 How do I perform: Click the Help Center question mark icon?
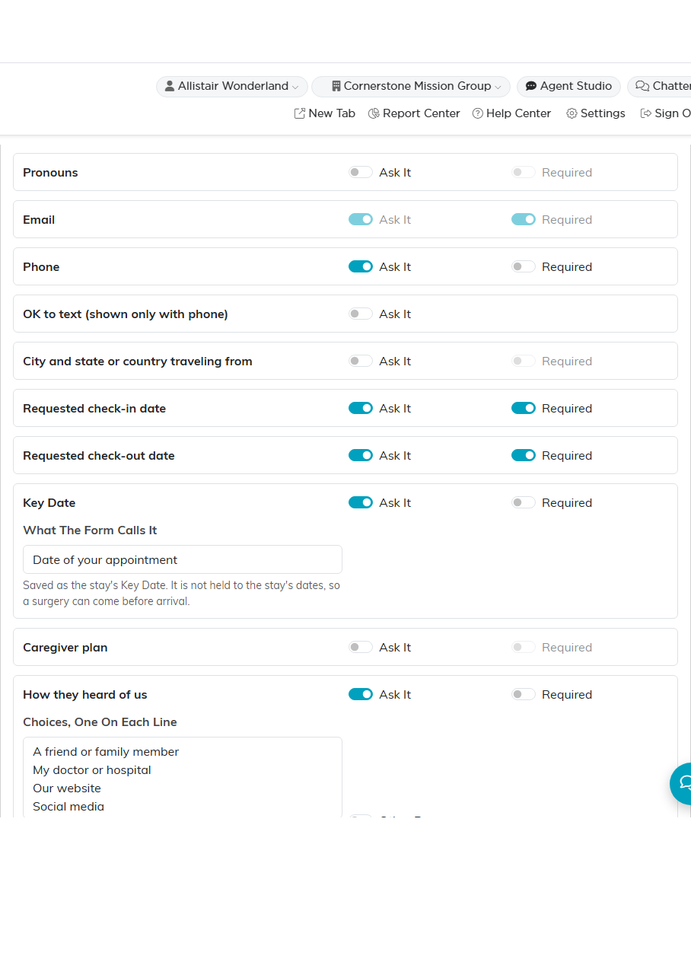click(x=478, y=113)
